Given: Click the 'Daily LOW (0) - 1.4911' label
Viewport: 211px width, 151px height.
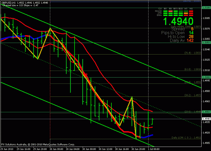Looking at the screenshot, I should tap(186, 138).
